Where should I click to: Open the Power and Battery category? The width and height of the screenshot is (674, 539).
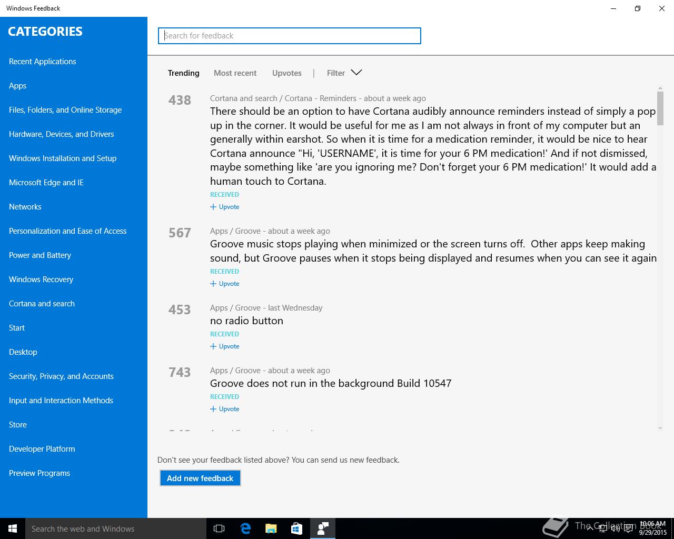pos(40,255)
